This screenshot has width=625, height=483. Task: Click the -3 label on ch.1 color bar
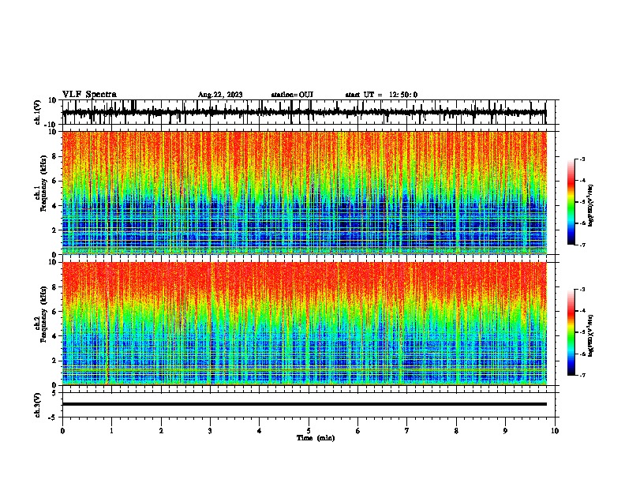coord(582,159)
